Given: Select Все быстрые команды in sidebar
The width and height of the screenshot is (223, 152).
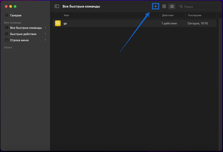Looking at the screenshot, I should click(x=26, y=28).
